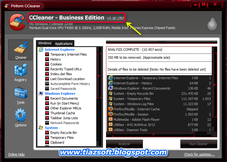Click Check for updates link
Screen dimensions: 227x162
pos(199,154)
